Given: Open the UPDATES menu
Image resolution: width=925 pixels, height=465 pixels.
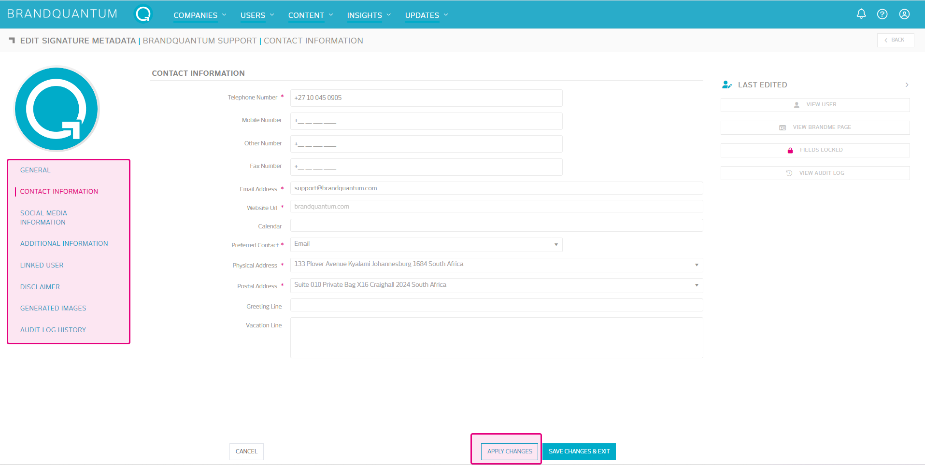Looking at the screenshot, I should pyautogui.click(x=422, y=15).
